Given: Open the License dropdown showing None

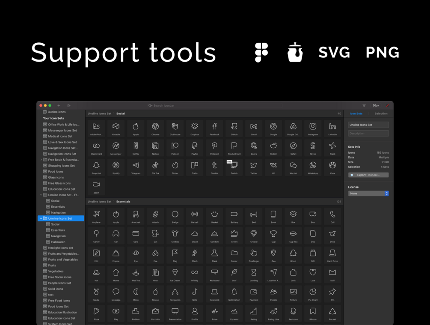Looking at the screenshot, I should click(x=368, y=194).
